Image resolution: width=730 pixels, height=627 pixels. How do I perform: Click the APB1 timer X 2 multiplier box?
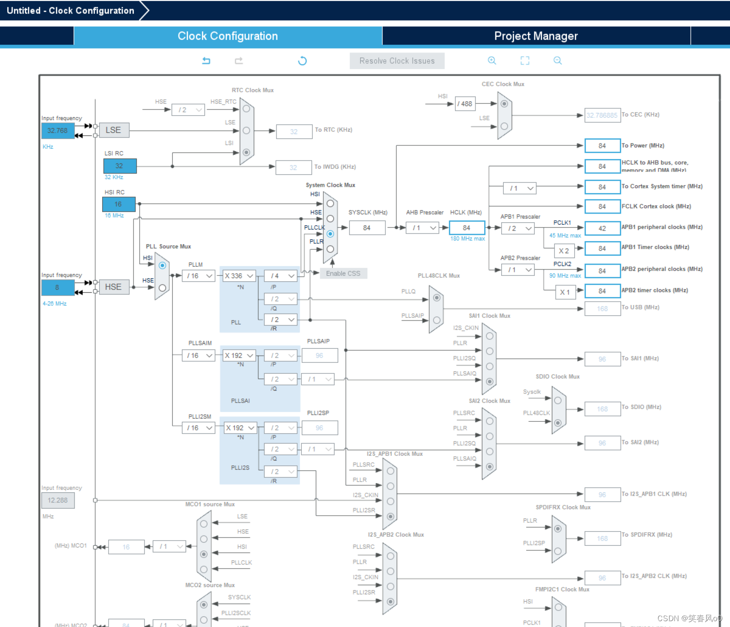(x=565, y=251)
